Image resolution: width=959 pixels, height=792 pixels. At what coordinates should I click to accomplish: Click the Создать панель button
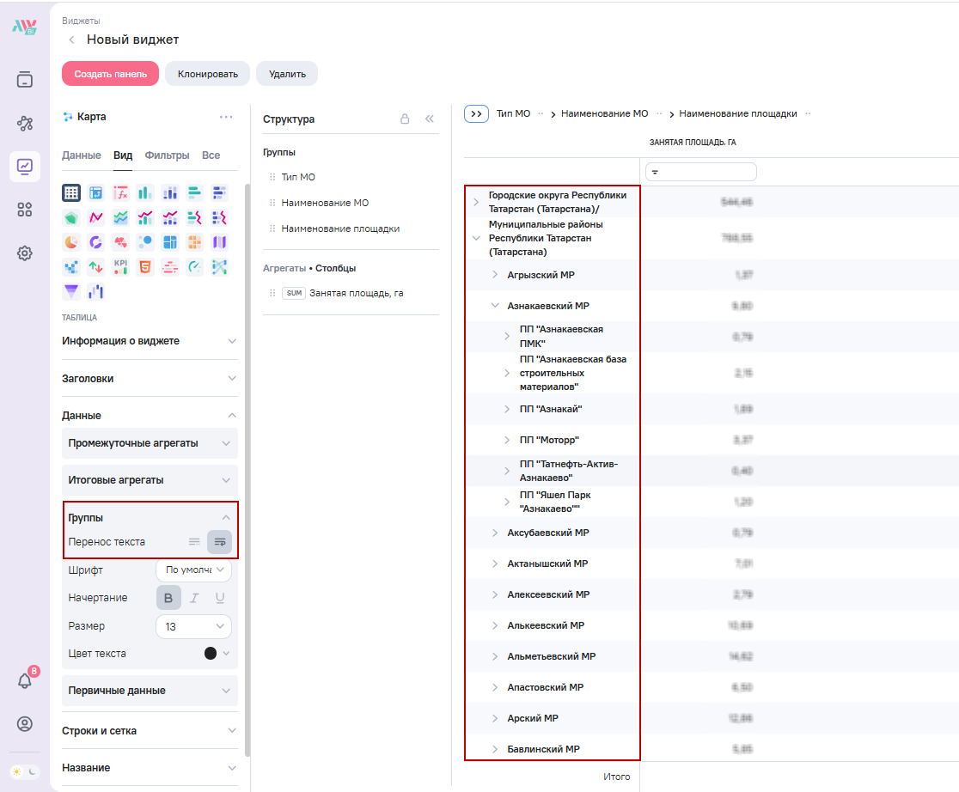110,73
